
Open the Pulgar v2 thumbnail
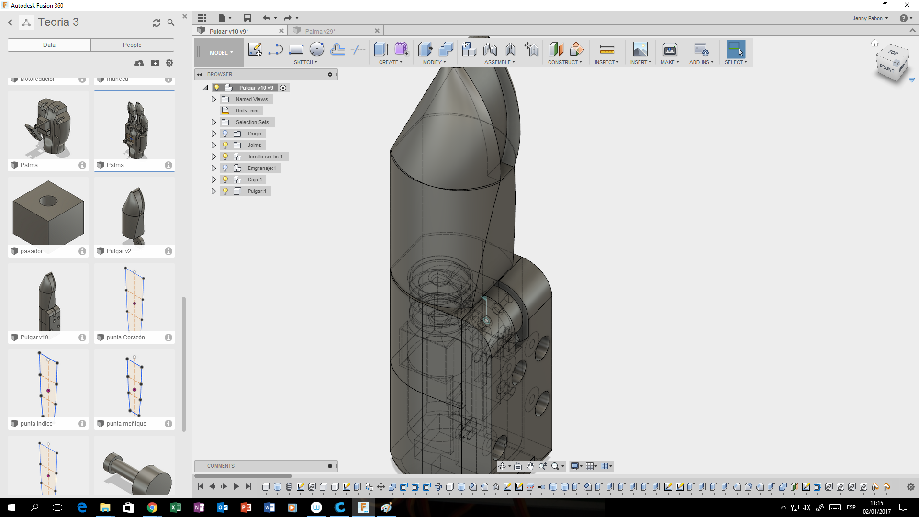coord(134,213)
